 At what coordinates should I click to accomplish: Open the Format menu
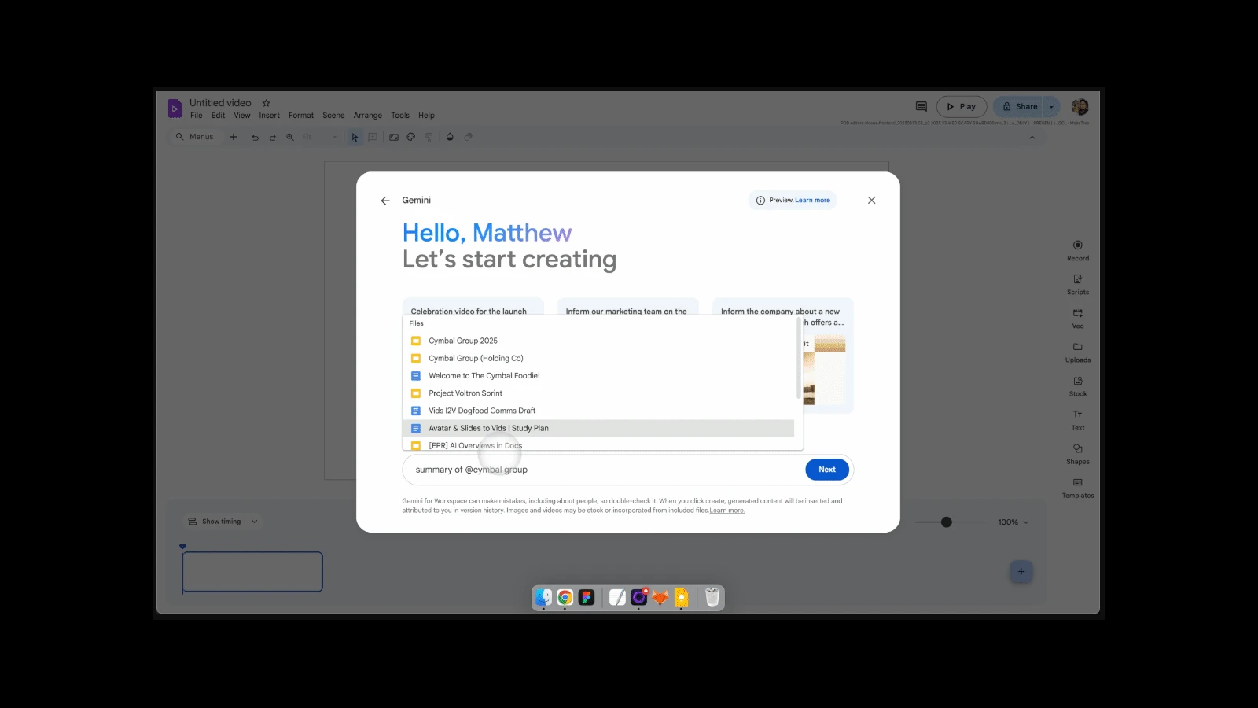pos(301,116)
